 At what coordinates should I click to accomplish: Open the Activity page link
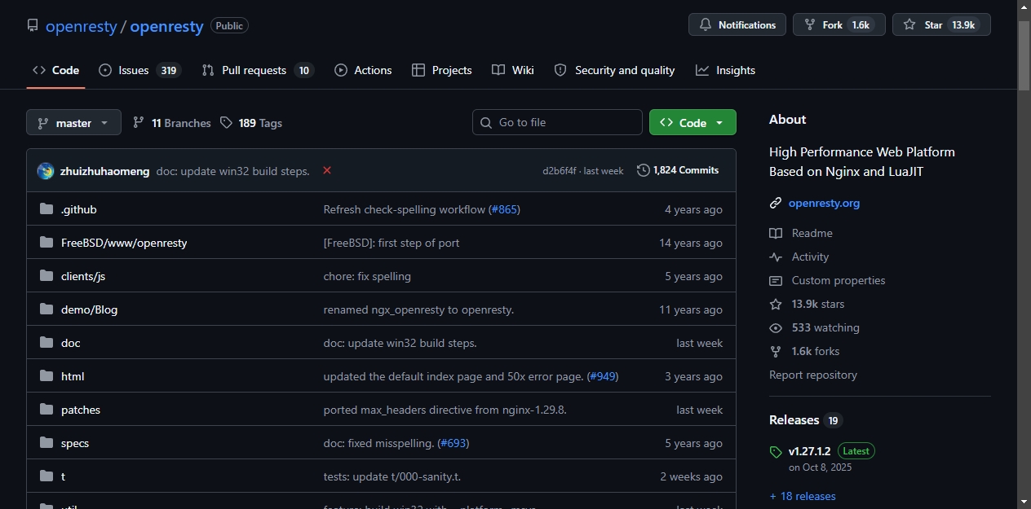click(x=799, y=257)
